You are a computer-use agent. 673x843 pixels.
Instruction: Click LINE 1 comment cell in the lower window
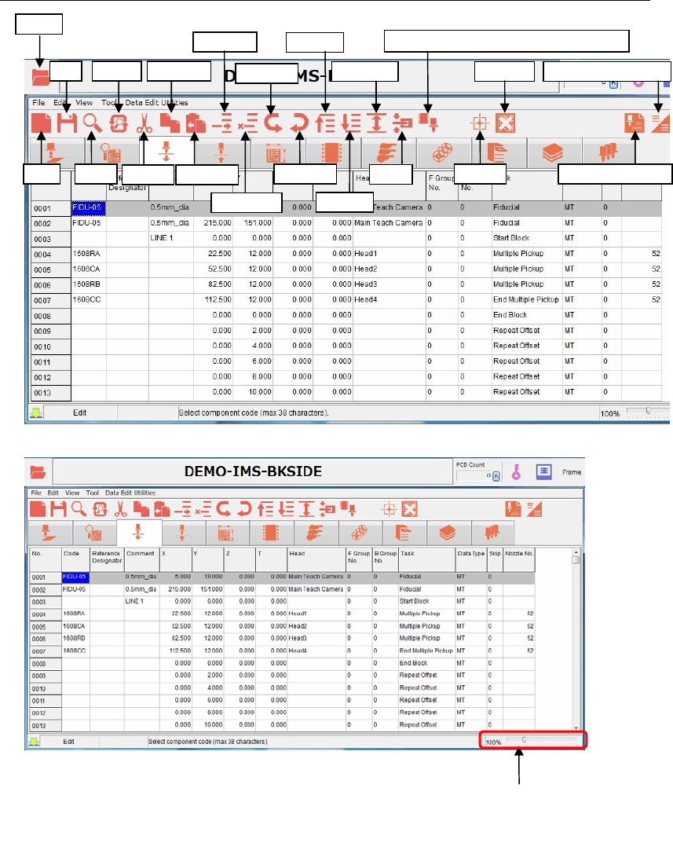coord(142,601)
